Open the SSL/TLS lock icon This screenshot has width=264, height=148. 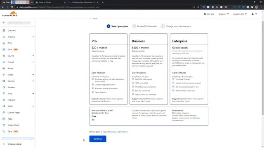click(x=4, y=56)
